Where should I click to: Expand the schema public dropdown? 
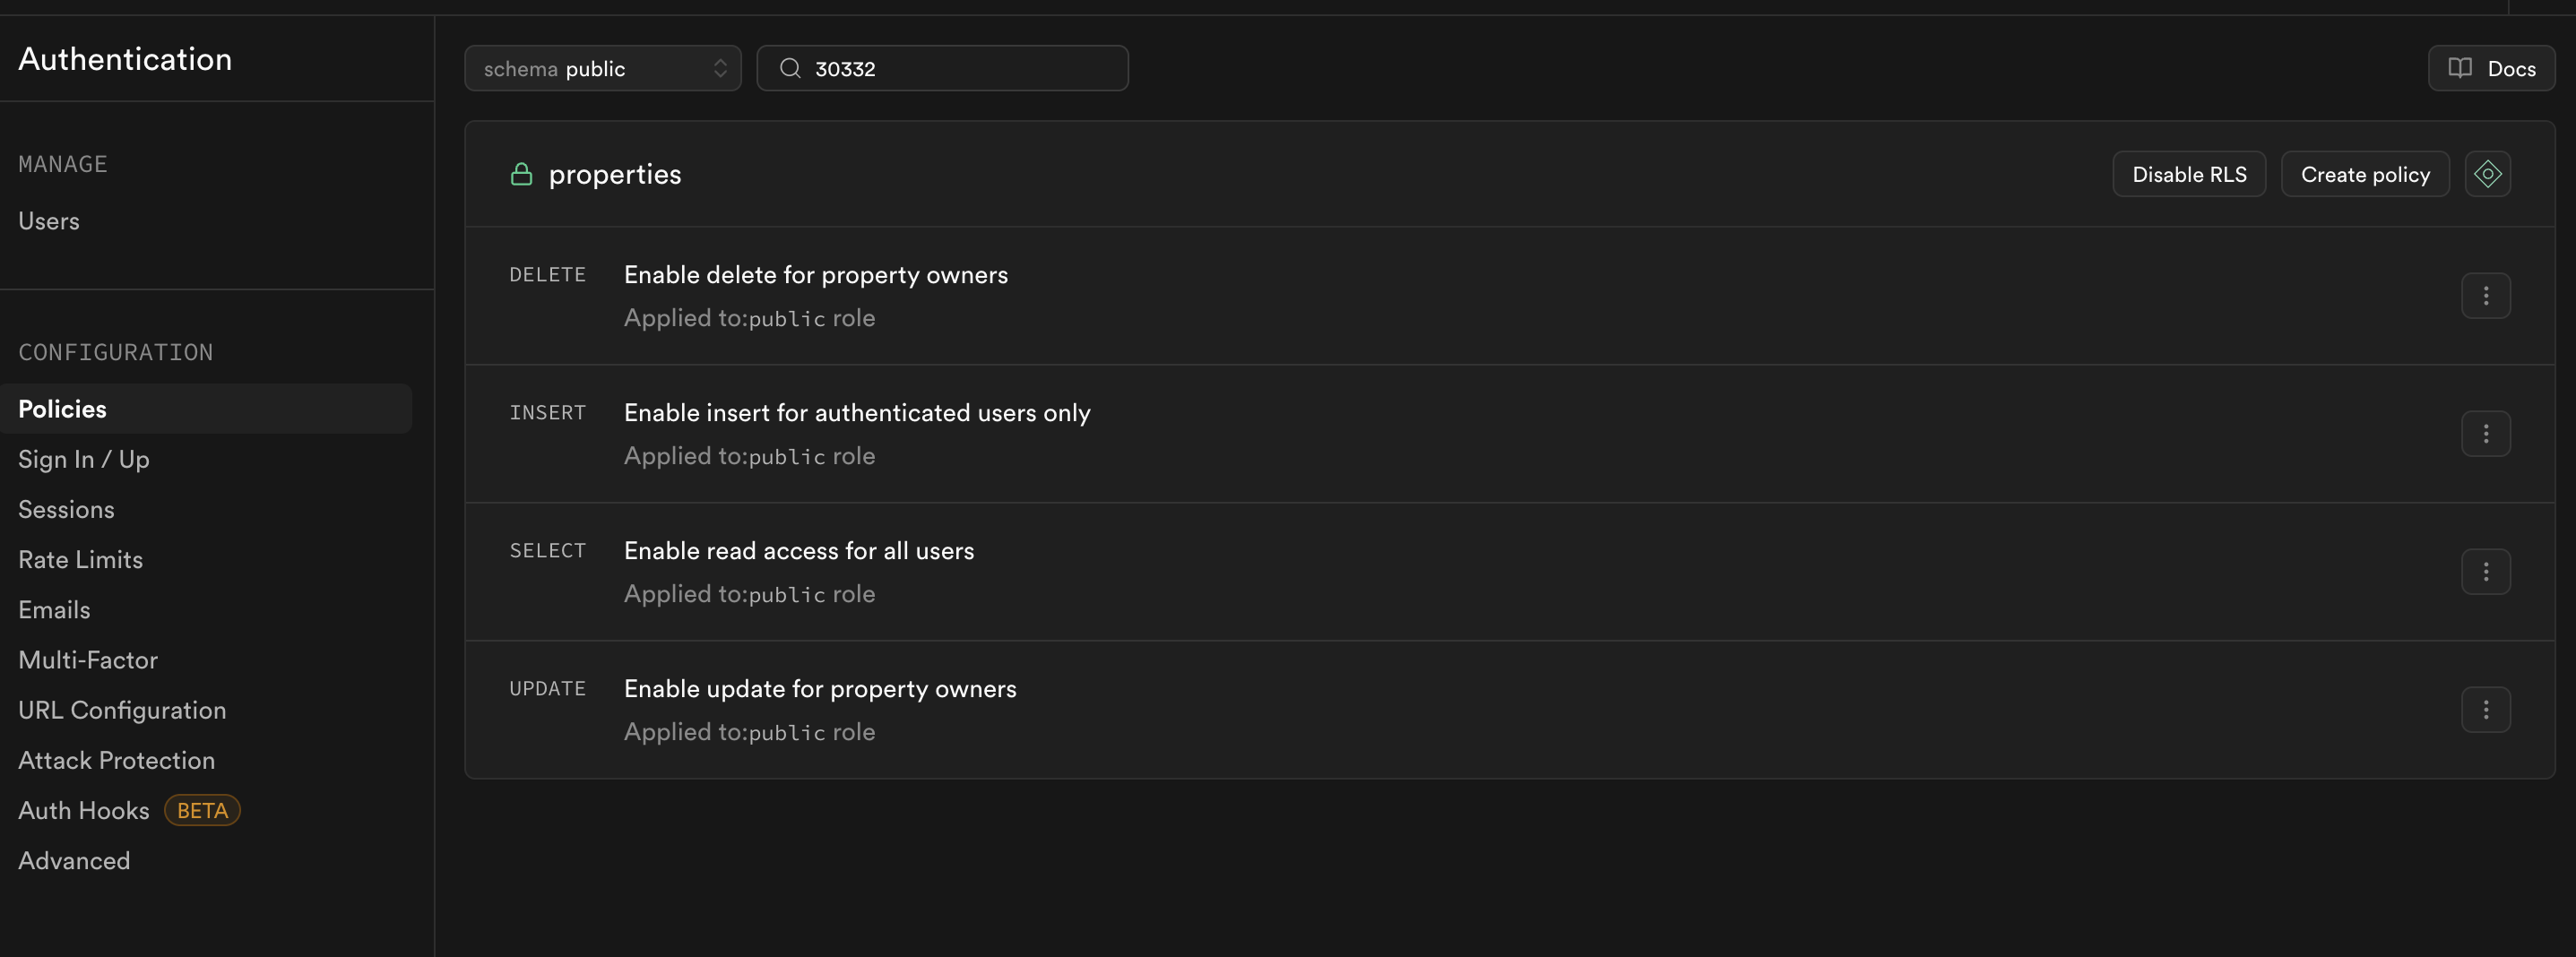point(602,68)
